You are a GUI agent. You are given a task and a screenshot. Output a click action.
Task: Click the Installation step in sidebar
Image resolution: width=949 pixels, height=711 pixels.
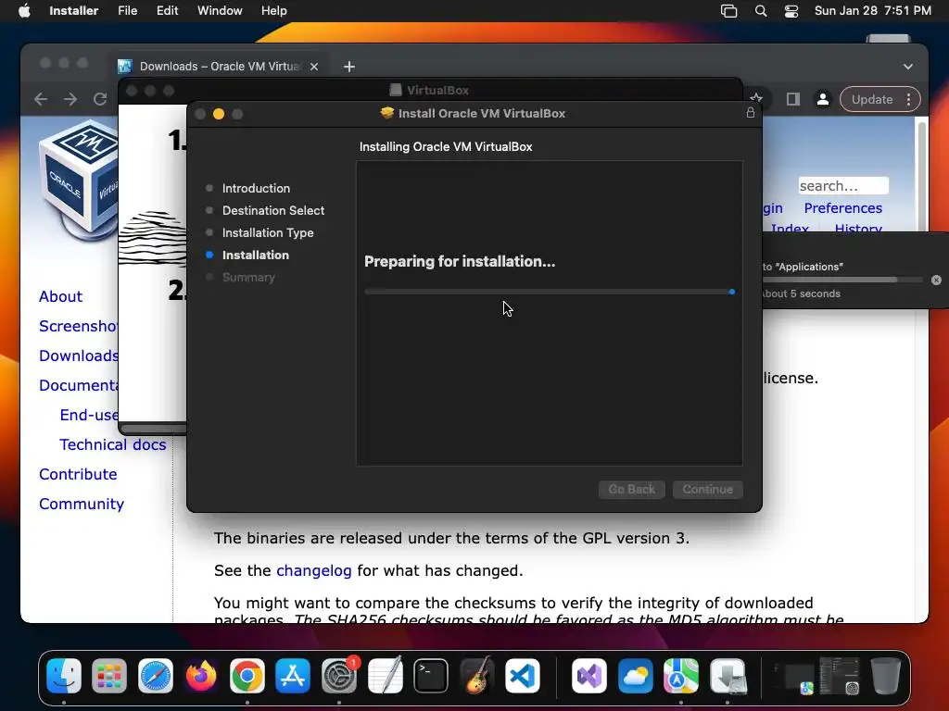(x=256, y=256)
